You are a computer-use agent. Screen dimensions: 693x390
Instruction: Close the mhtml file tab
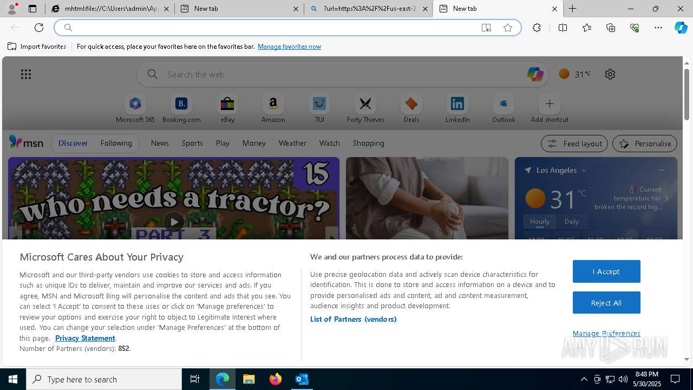166,9
